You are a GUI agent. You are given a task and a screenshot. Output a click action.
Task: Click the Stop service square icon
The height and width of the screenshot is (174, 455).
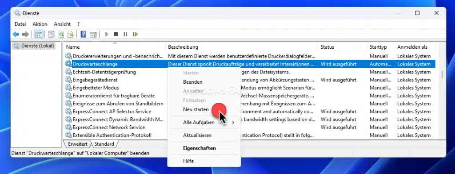(x=116, y=35)
